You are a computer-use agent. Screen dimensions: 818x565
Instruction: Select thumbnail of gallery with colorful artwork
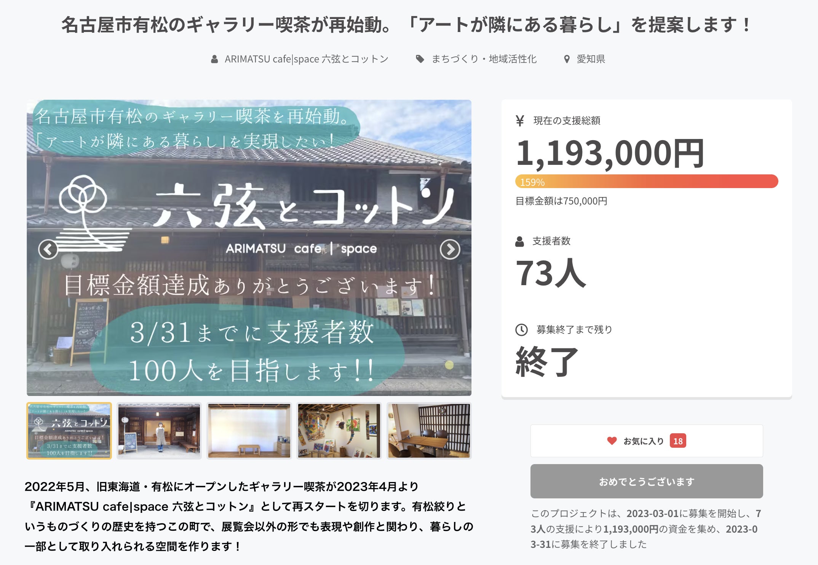tap(339, 431)
